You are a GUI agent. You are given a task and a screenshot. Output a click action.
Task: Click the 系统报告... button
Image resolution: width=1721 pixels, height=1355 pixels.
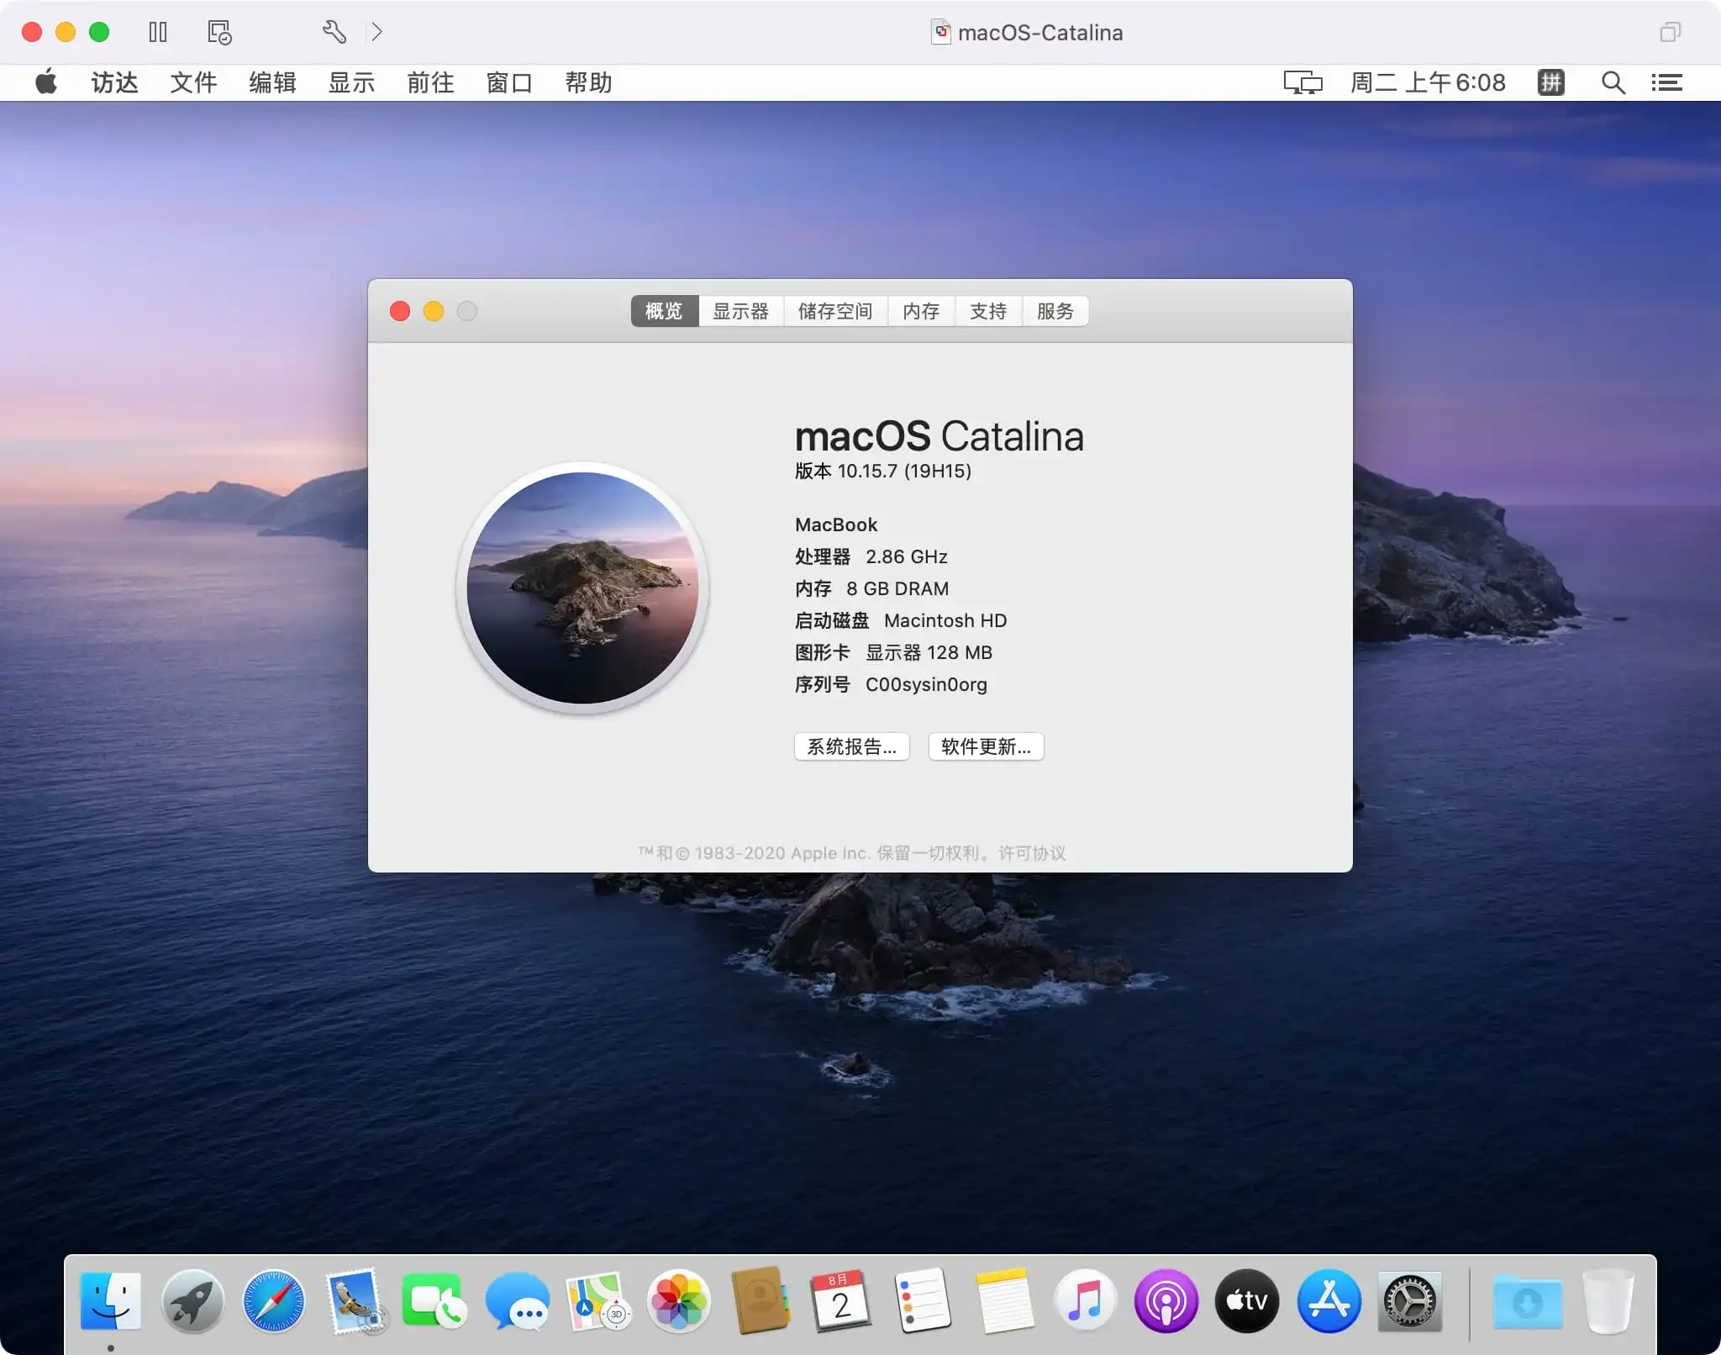coord(852,746)
